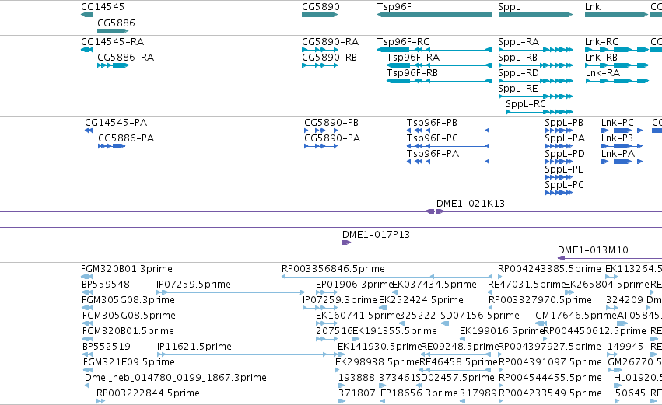The height and width of the screenshot is (405, 662).
Task: Click the BP559548 EST label
Action: pos(106,285)
